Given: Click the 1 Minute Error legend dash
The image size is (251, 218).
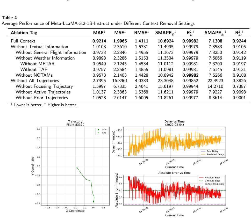Looking at the screenshot, I should (201, 181).
